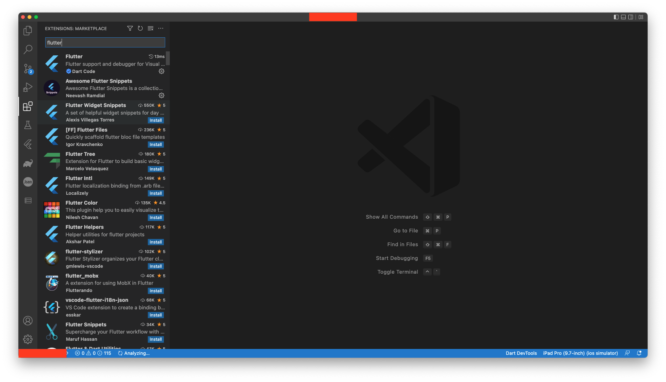Open the Flutter extension by Dart Code
666x382 pixels.
coord(103,64)
